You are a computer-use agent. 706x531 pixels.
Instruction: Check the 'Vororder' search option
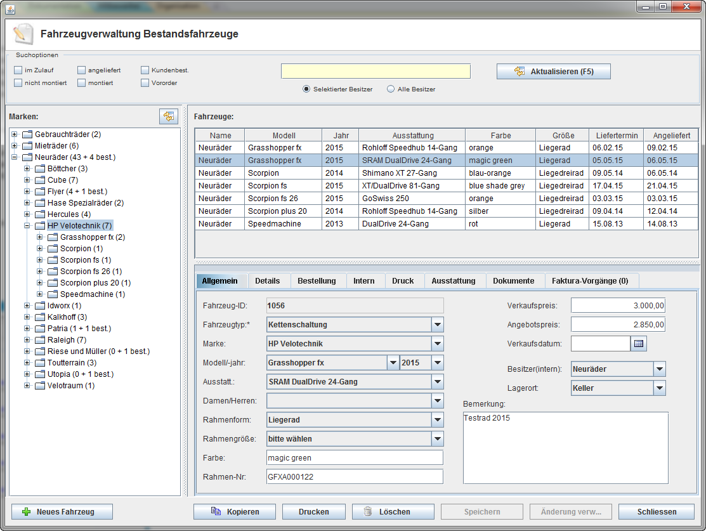145,83
